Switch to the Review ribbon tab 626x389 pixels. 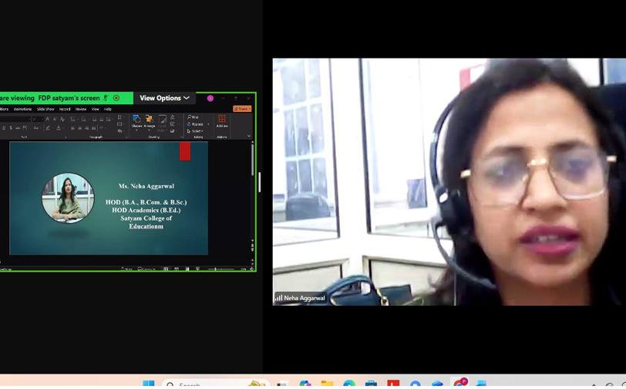pos(81,109)
